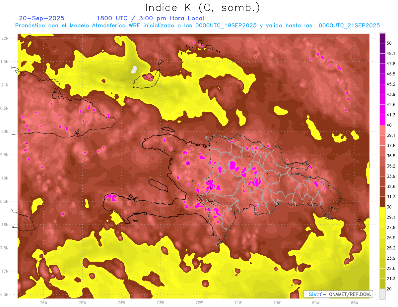Image resolution: width=398 pixels, height=307 pixels.
Task: Select the dark brown legend swatch between 30 and 31.3
Action: pyautogui.click(x=382, y=202)
